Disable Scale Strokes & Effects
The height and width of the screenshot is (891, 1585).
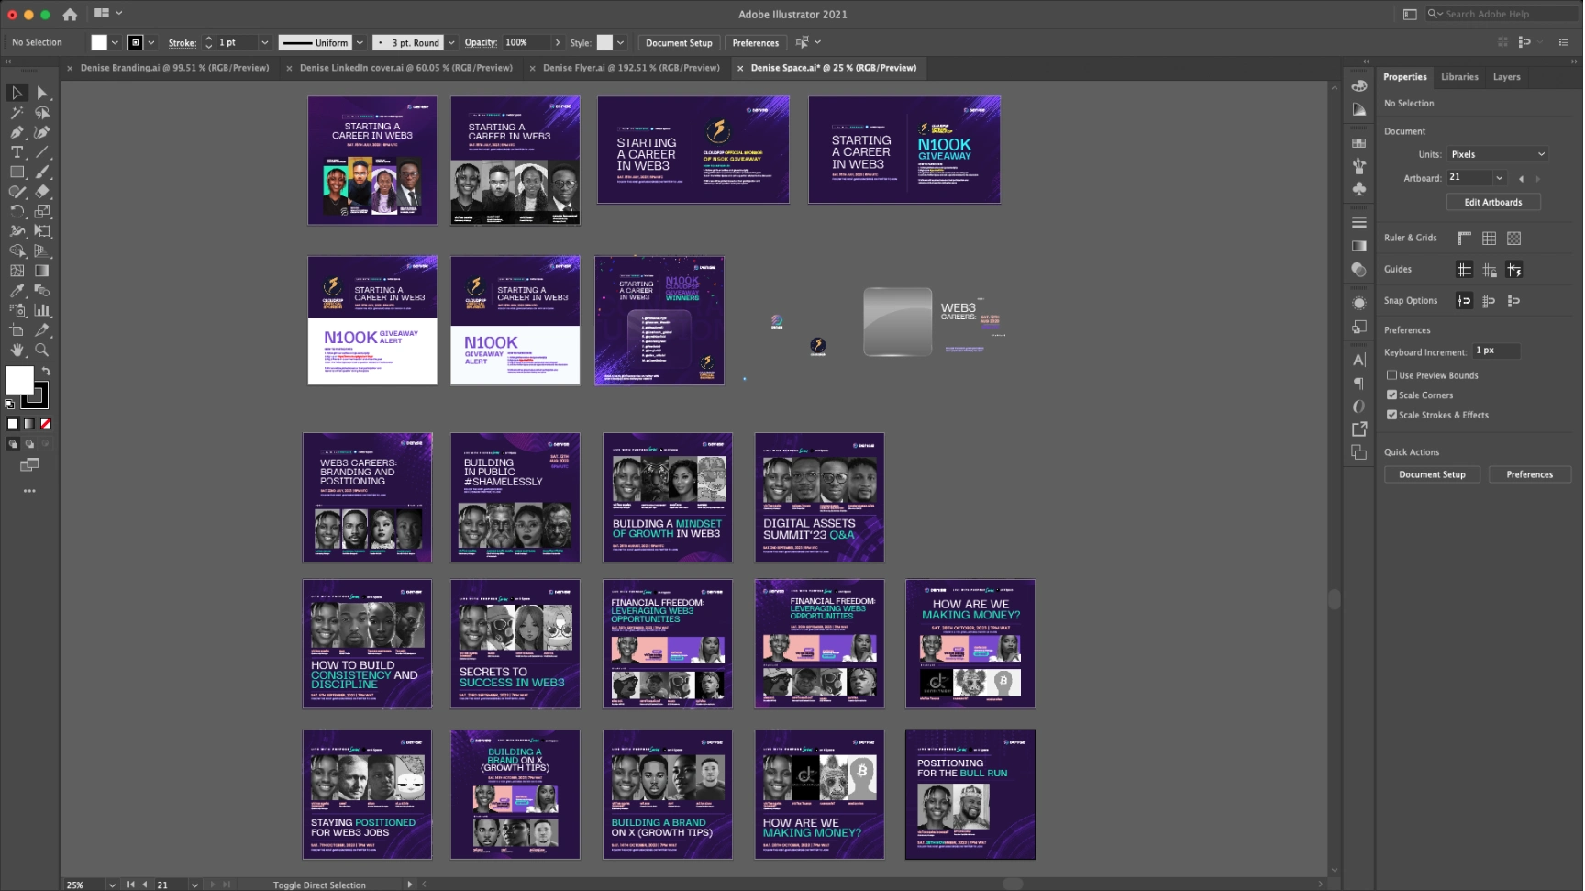[x=1391, y=415]
